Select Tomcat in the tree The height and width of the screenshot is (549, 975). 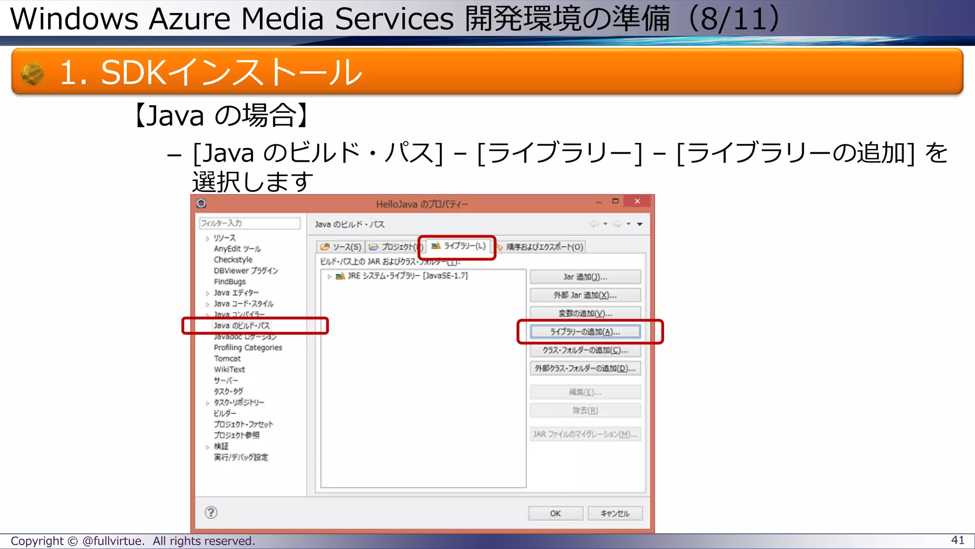click(x=227, y=359)
